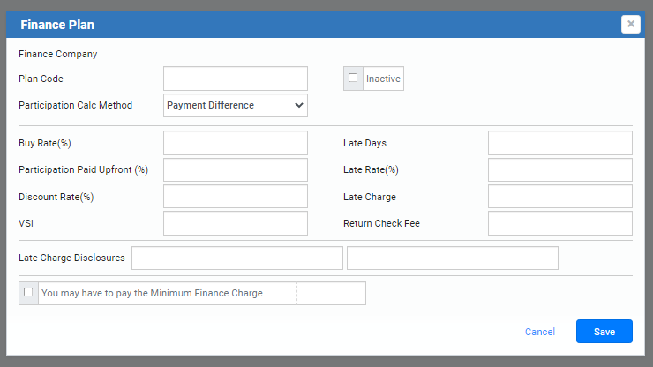Click the Minimum Finance Charge amount field
Viewport: 653px width, 367px height.
(332, 293)
